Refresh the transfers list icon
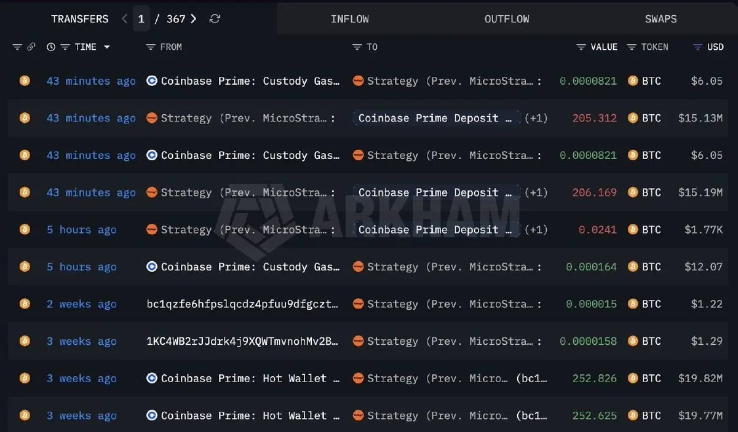 [x=215, y=19]
